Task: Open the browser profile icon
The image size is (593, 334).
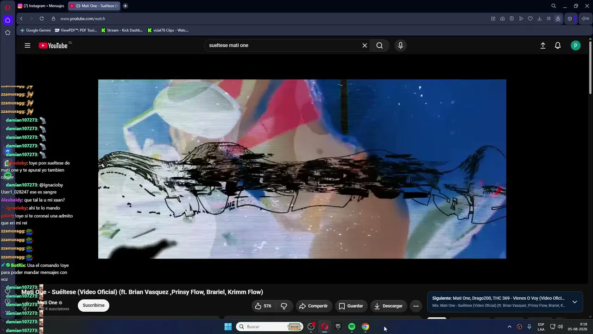Action: (x=558, y=19)
